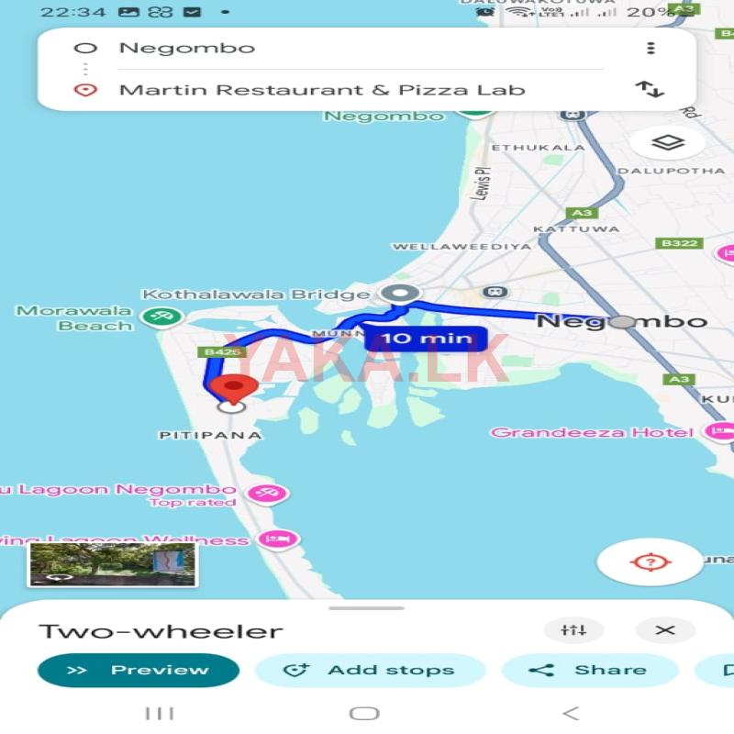Tap the Kothalawala Bridge label
Screen dimensions: 734x734
click(256, 295)
